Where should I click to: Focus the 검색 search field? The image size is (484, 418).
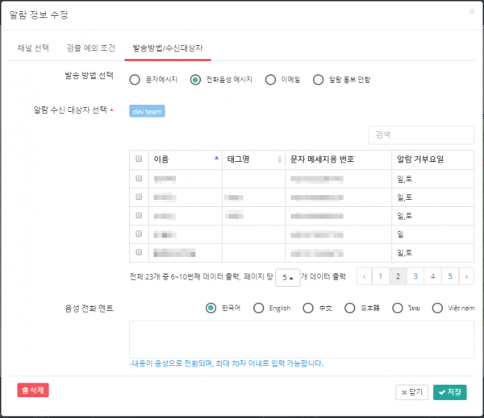421,135
